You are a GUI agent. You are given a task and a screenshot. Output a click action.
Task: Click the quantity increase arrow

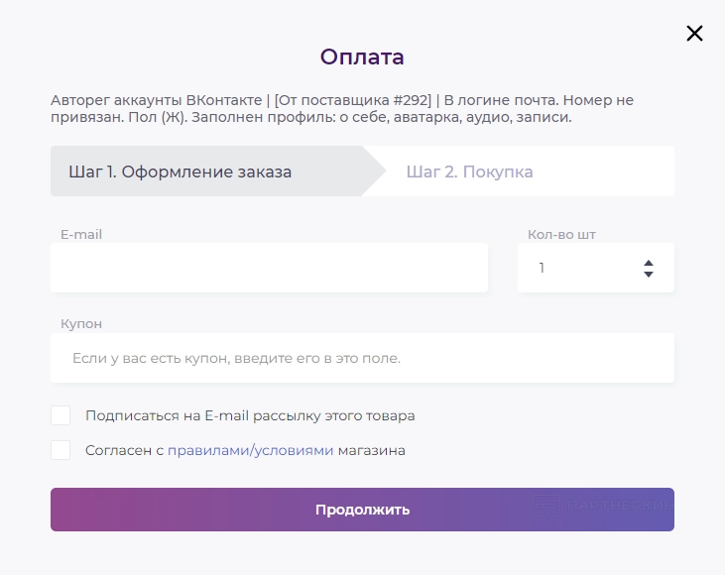tap(649, 263)
